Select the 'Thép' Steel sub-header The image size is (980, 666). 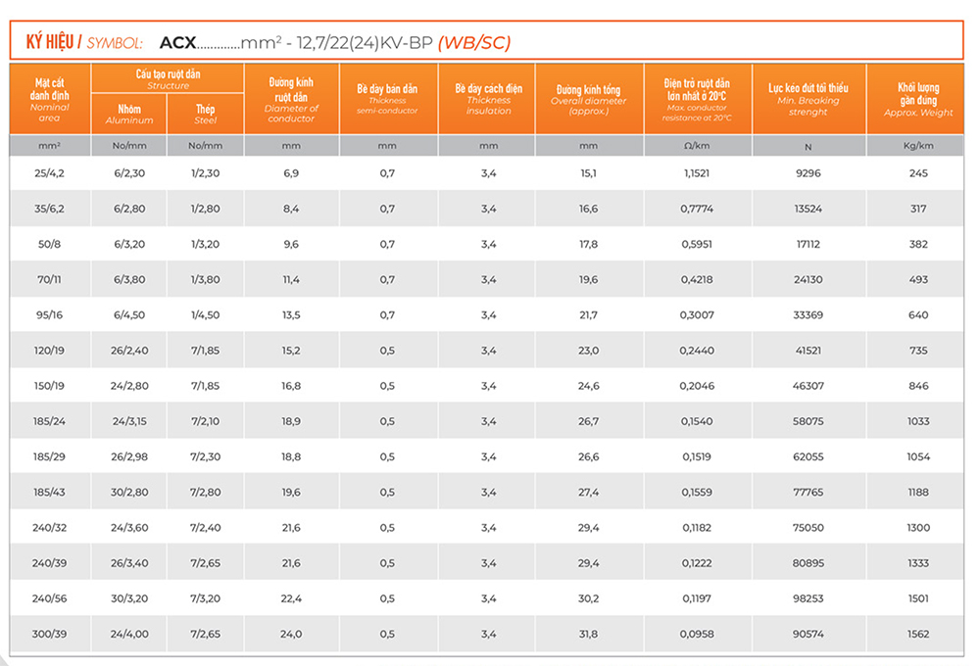tap(205, 114)
